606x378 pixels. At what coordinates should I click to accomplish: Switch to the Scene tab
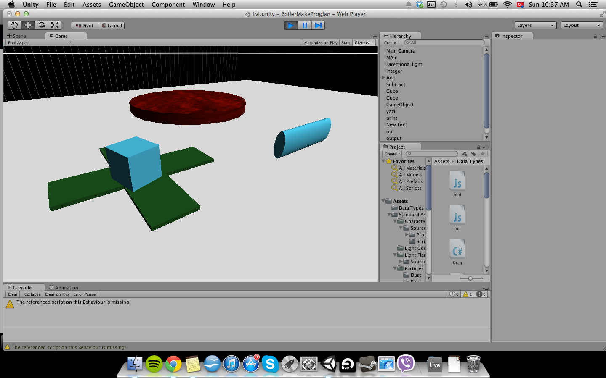pos(17,36)
